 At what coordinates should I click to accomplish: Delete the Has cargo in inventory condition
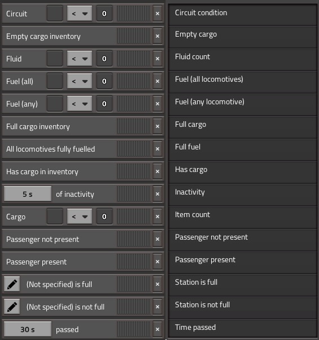coord(158,171)
